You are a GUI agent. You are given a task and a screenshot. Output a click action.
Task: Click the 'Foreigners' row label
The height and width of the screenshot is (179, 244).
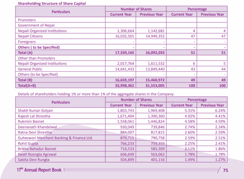[x=27, y=42]
